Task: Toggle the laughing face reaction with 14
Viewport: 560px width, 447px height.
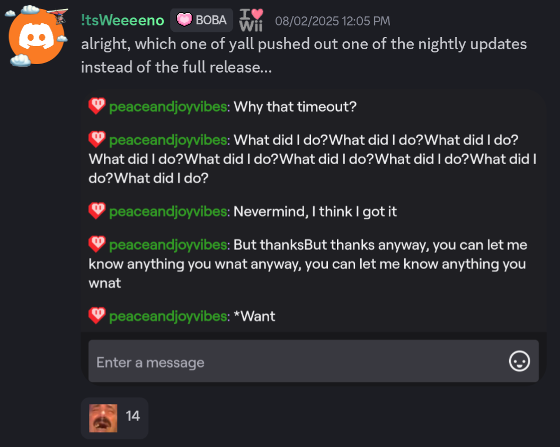Action: (114, 418)
